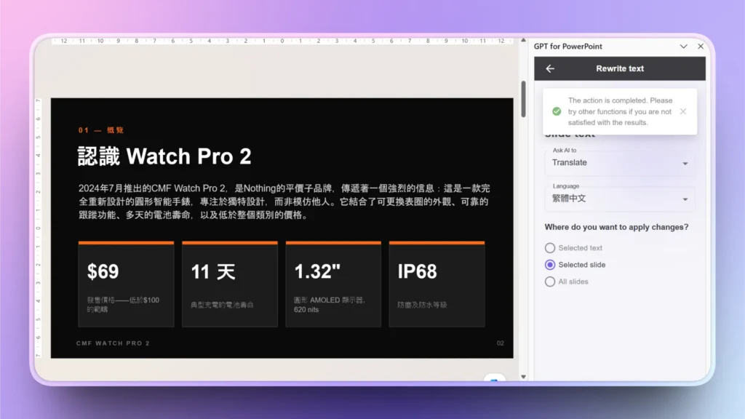The height and width of the screenshot is (419, 745).
Task: Click the vertical ruler beside the slide
Action: (38, 228)
